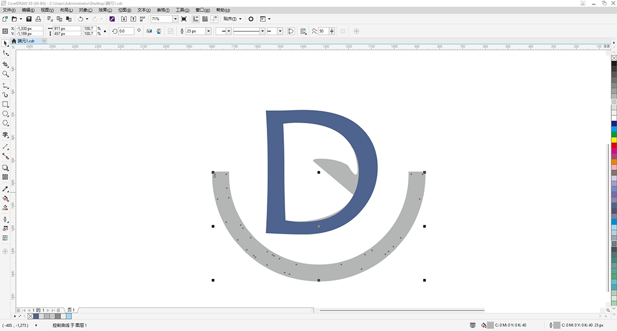Switch to the 页1 page tab
The image size is (617, 331).
pos(71,310)
